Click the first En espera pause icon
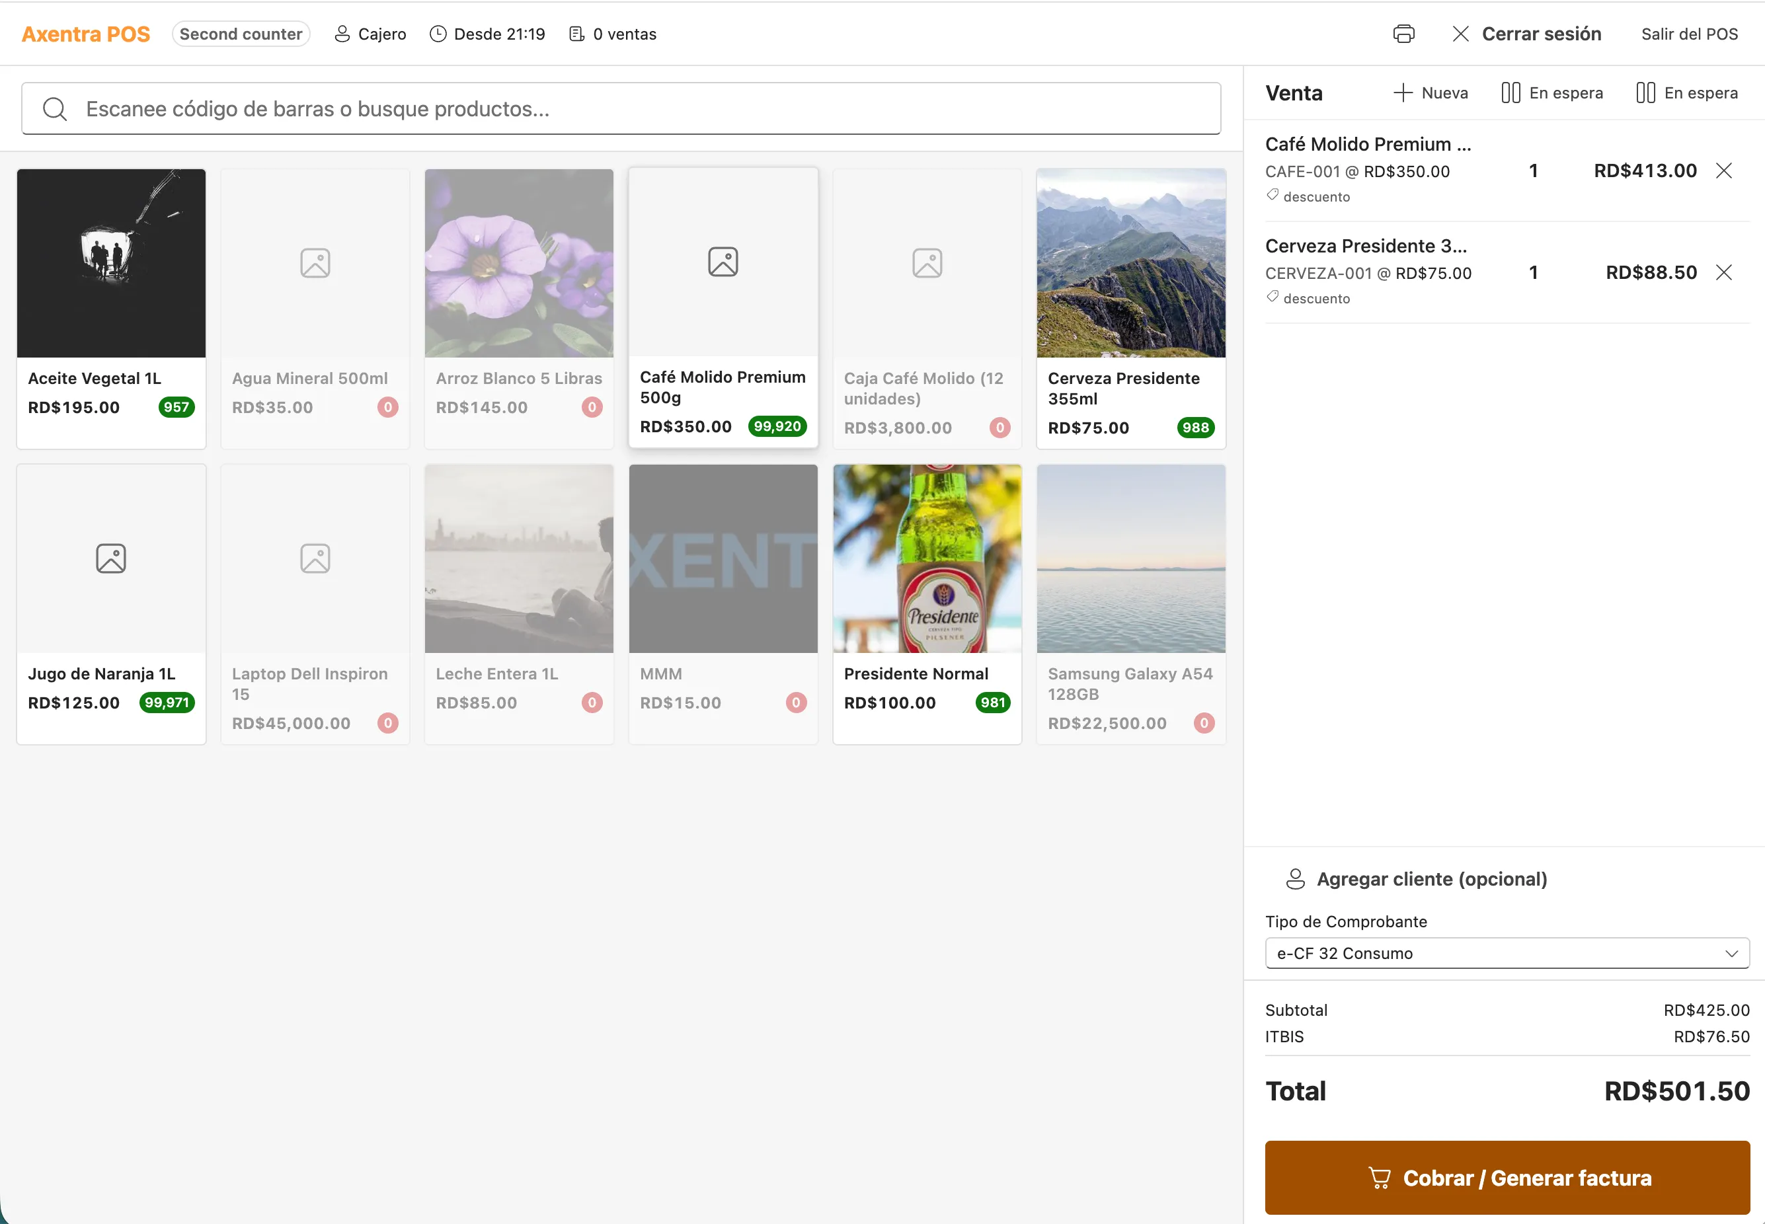The height and width of the screenshot is (1224, 1765). [1510, 93]
